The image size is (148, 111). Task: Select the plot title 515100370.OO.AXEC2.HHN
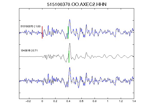click(x=77, y=4)
